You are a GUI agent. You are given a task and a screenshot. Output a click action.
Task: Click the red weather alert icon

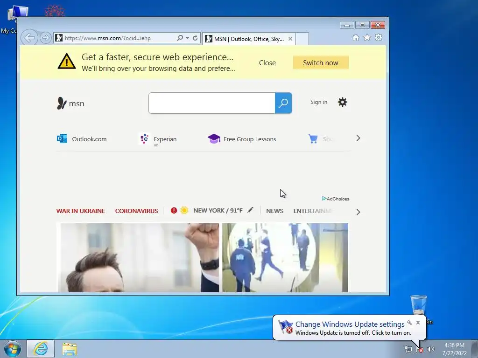coord(174,210)
